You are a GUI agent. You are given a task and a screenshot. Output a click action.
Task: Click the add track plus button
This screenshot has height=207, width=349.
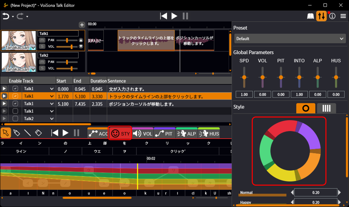coord(82,25)
